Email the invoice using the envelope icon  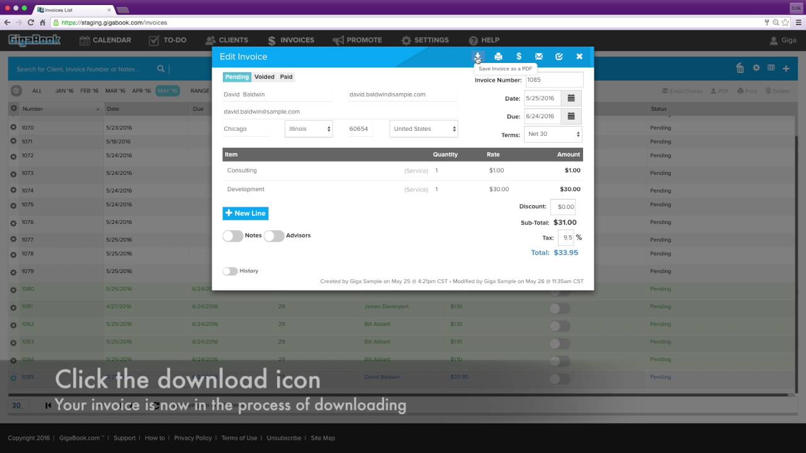click(x=538, y=57)
